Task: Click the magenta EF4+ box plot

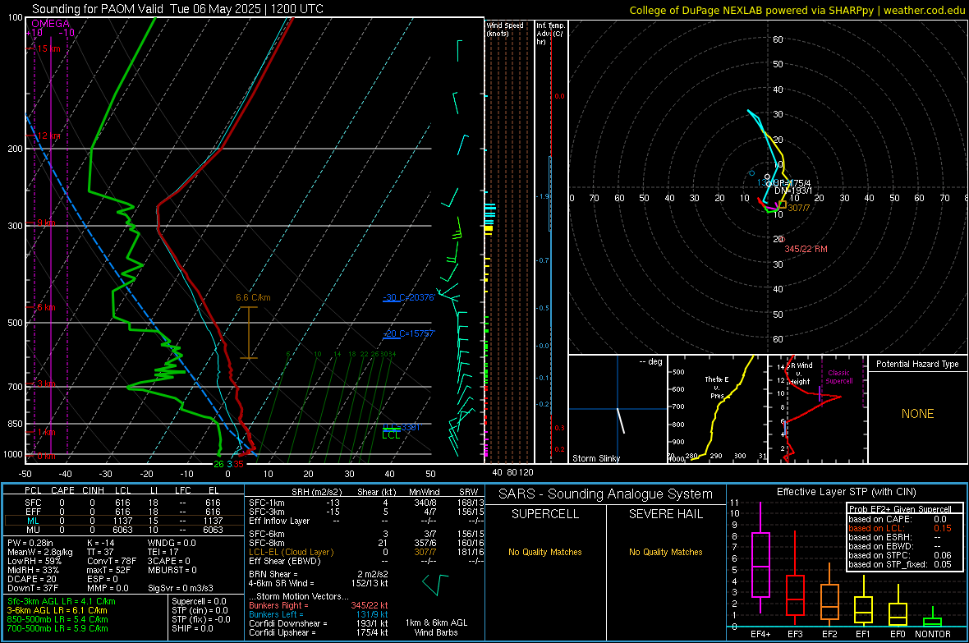Action: (x=760, y=558)
